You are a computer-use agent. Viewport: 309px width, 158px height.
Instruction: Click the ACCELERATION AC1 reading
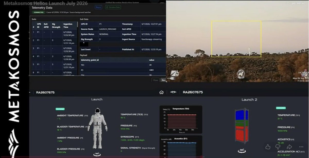291,153
